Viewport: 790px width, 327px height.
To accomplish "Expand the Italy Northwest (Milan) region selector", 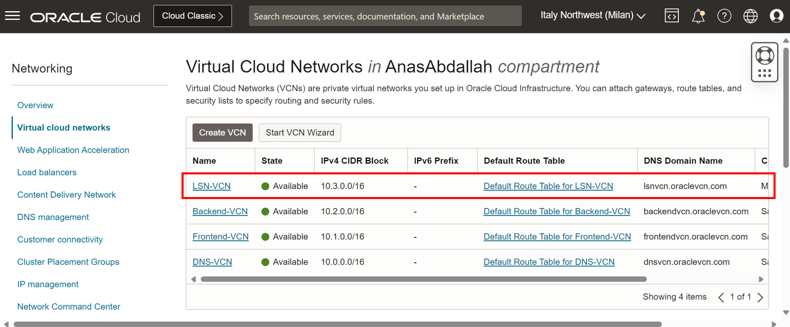I will point(592,16).
